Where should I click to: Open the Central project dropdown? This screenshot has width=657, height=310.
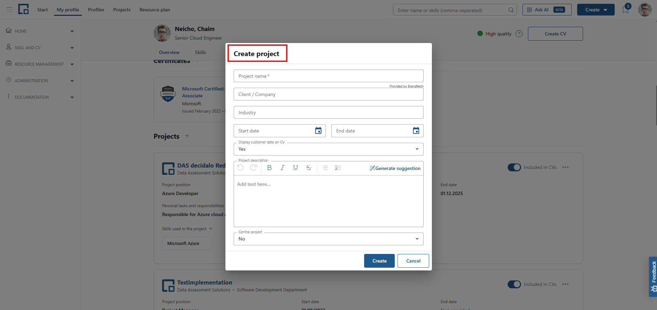[x=329, y=239]
